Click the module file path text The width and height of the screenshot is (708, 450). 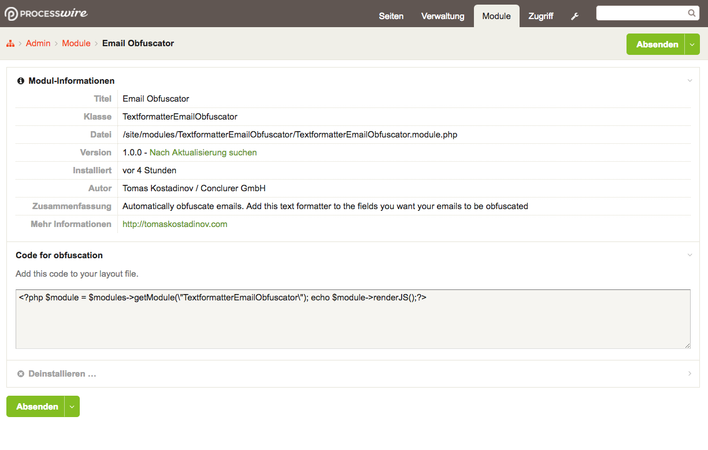290,135
